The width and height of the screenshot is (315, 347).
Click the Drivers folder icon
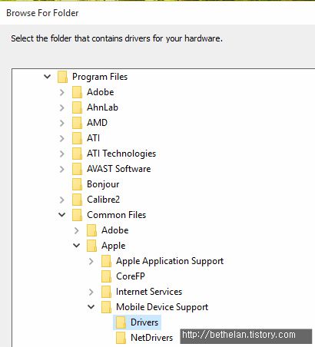tap(121, 322)
